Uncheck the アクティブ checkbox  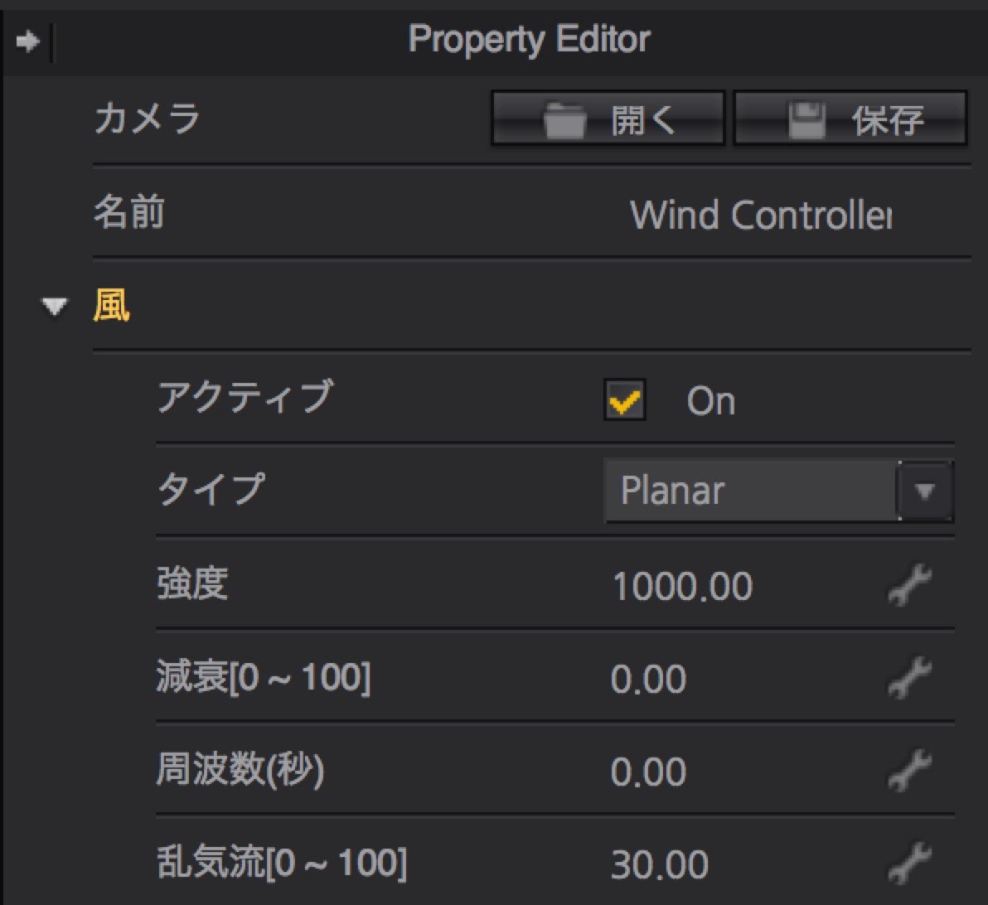click(624, 402)
